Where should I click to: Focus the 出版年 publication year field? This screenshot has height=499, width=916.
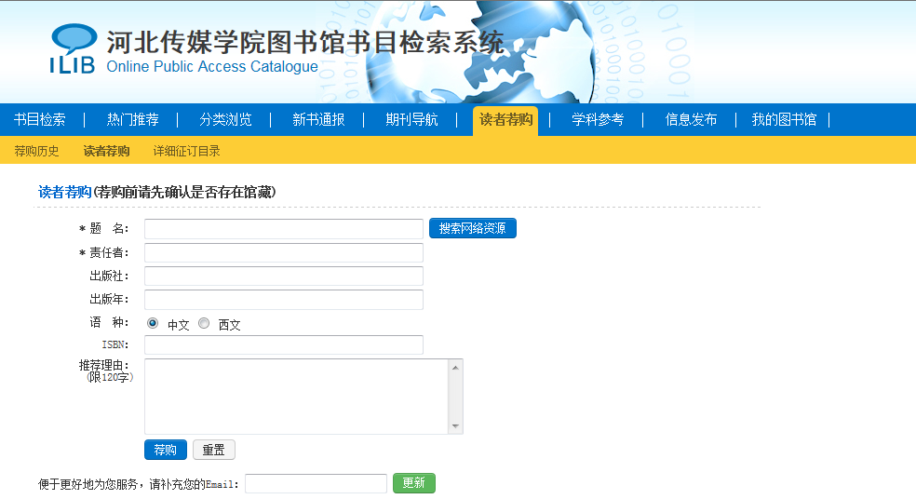click(284, 300)
